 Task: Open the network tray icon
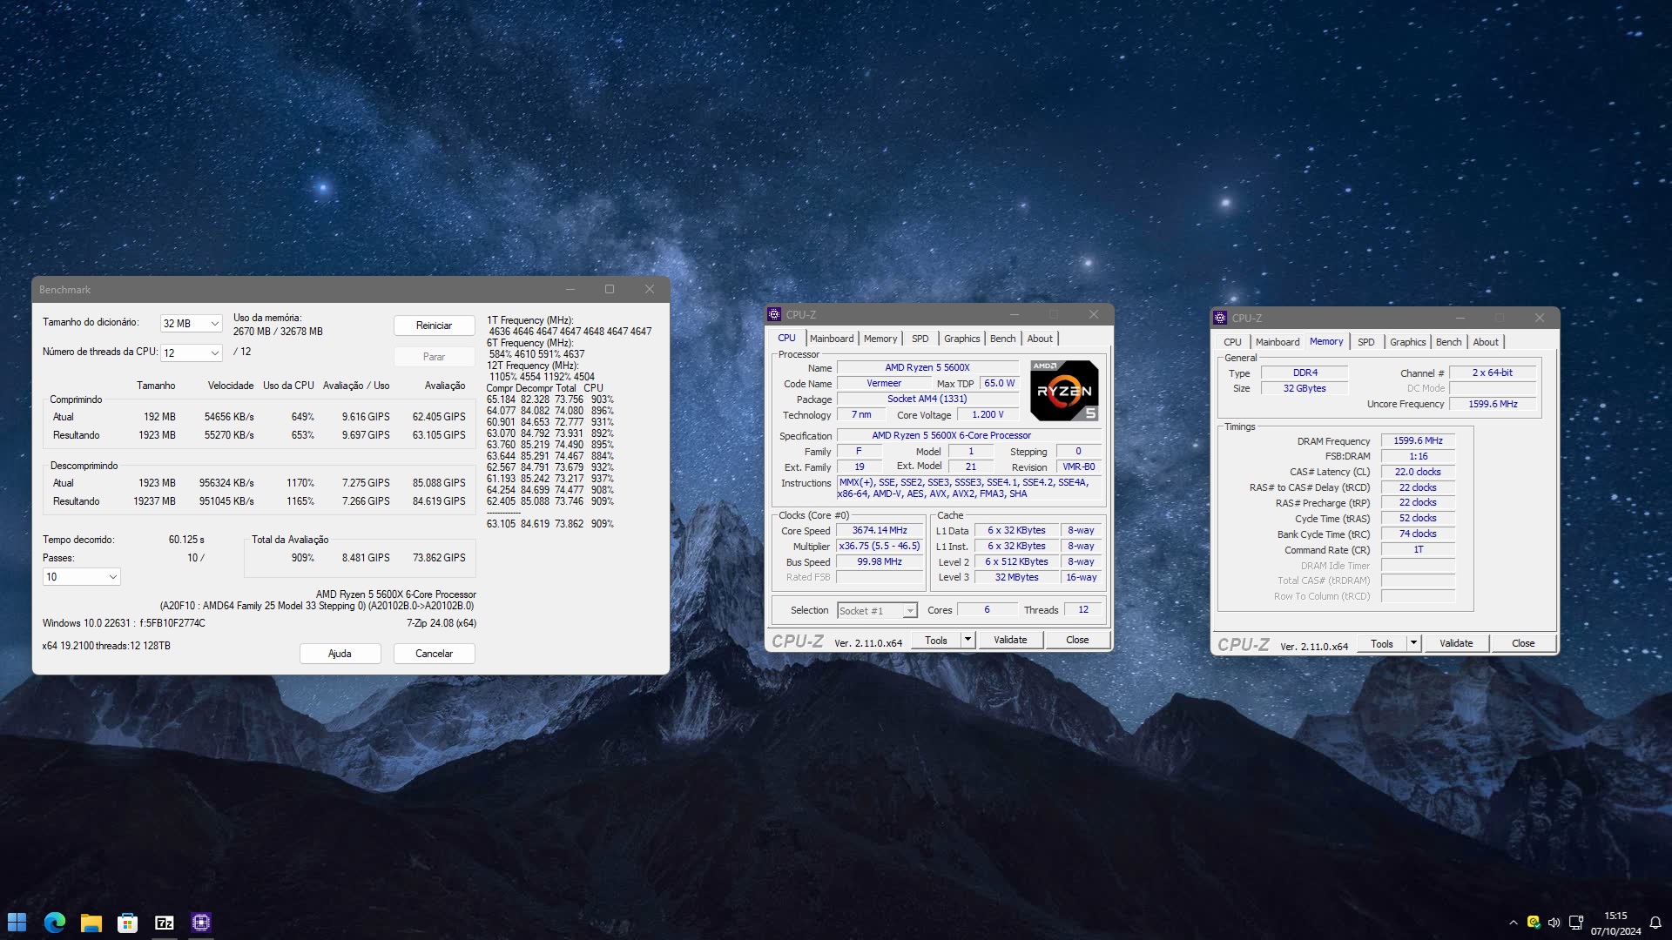click(1575, 923)
